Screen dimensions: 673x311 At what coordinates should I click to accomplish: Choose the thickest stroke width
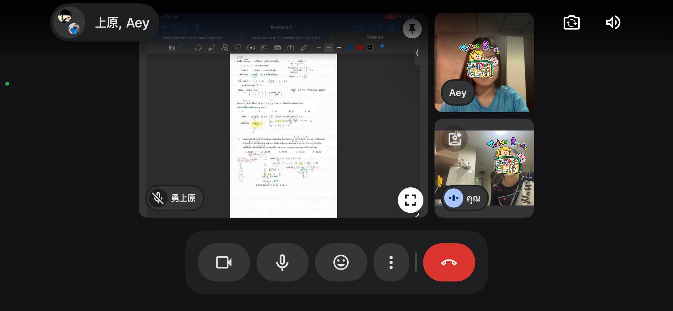pyautogui.click(x=339, y=47)
